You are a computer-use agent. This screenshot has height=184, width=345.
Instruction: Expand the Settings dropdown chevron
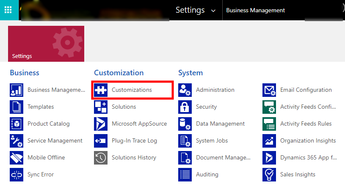(x=213, y=10)
